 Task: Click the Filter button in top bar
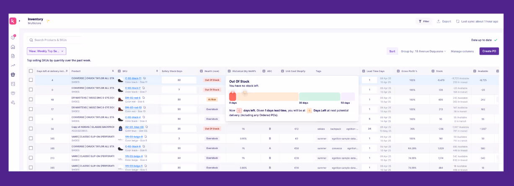point(424,21)
